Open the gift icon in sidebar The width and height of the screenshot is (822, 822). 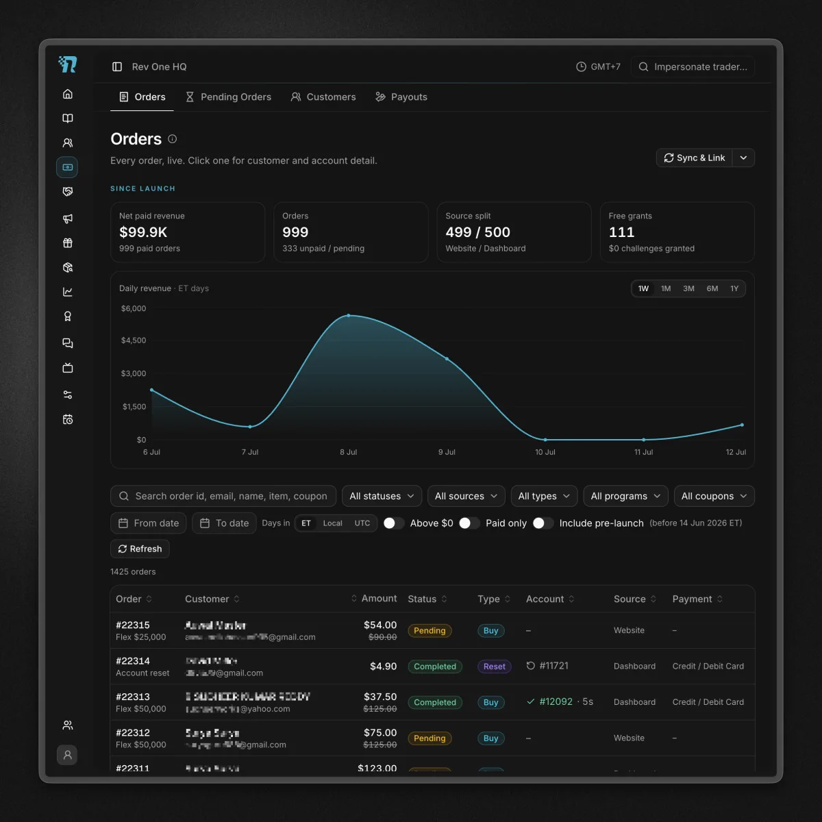pos(67,243)
